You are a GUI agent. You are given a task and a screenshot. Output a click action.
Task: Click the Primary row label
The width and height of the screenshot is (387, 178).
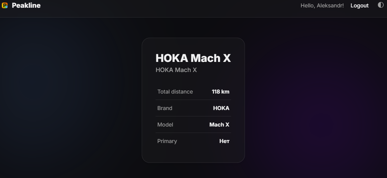(167, 141)
